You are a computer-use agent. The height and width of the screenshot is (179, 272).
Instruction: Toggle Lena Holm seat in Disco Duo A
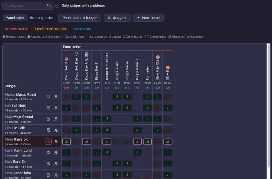point(86,175)
